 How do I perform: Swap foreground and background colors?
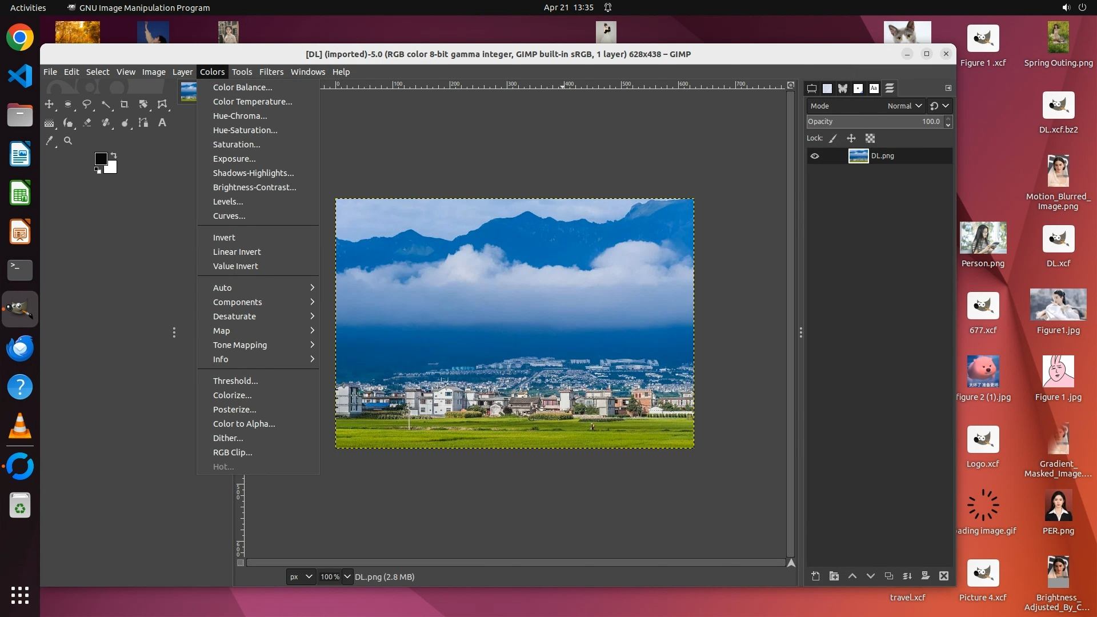114,155
